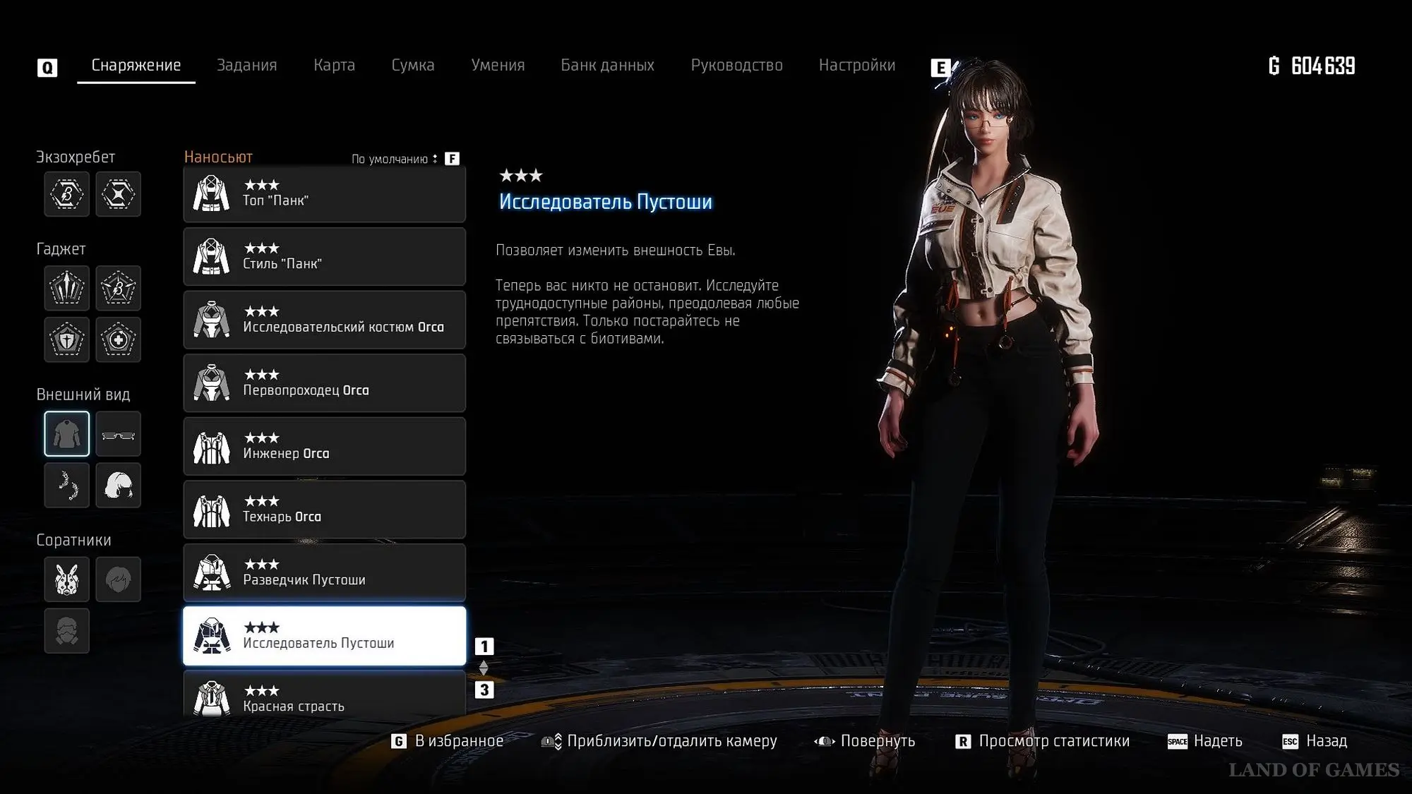This screenshot has width=1412, height=794.
Task: Open the sword gadget slot
Action: click(66, 288)
